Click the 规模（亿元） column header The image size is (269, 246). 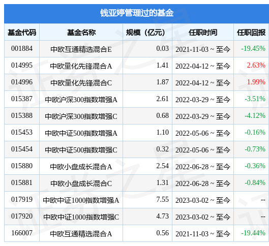point(145,33)
